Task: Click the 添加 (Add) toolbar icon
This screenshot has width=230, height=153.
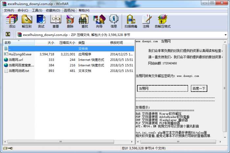Action: point(12,19)
